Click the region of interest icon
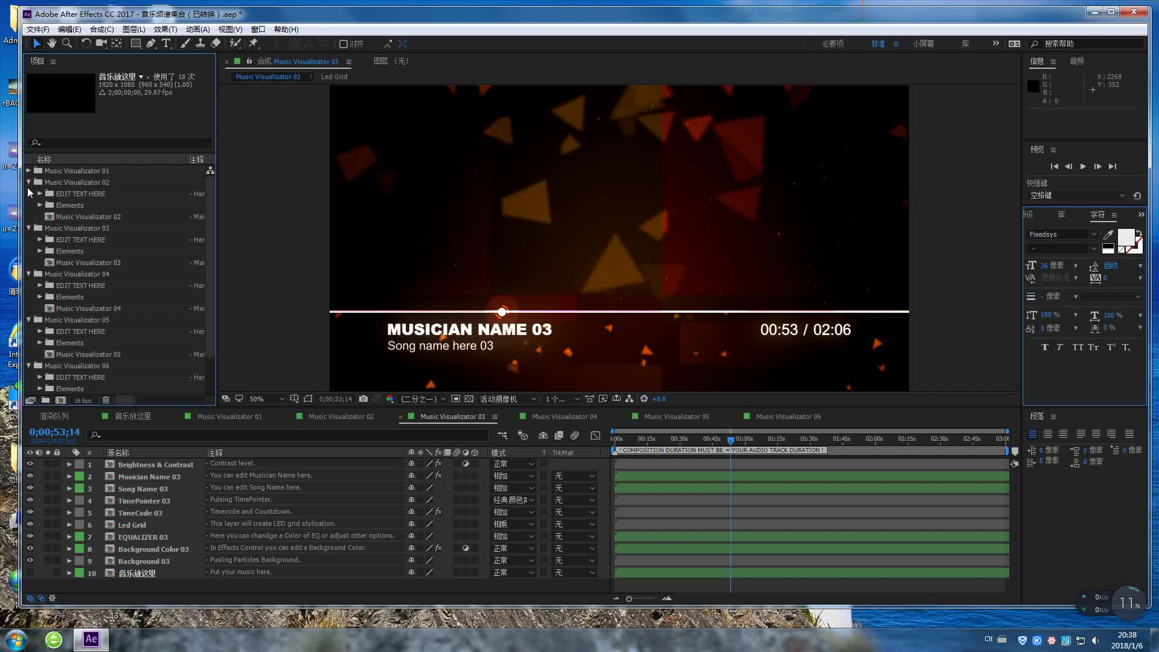1159x652 pixels. (456, 399)
